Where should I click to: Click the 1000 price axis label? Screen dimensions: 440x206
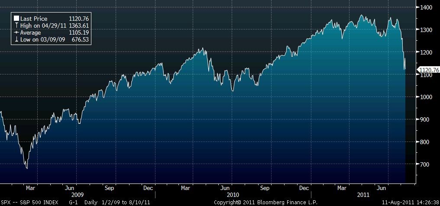click(426, 97)
